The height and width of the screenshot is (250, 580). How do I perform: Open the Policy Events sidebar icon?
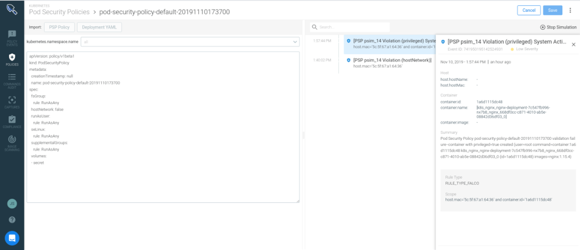(x=12, y=37)
